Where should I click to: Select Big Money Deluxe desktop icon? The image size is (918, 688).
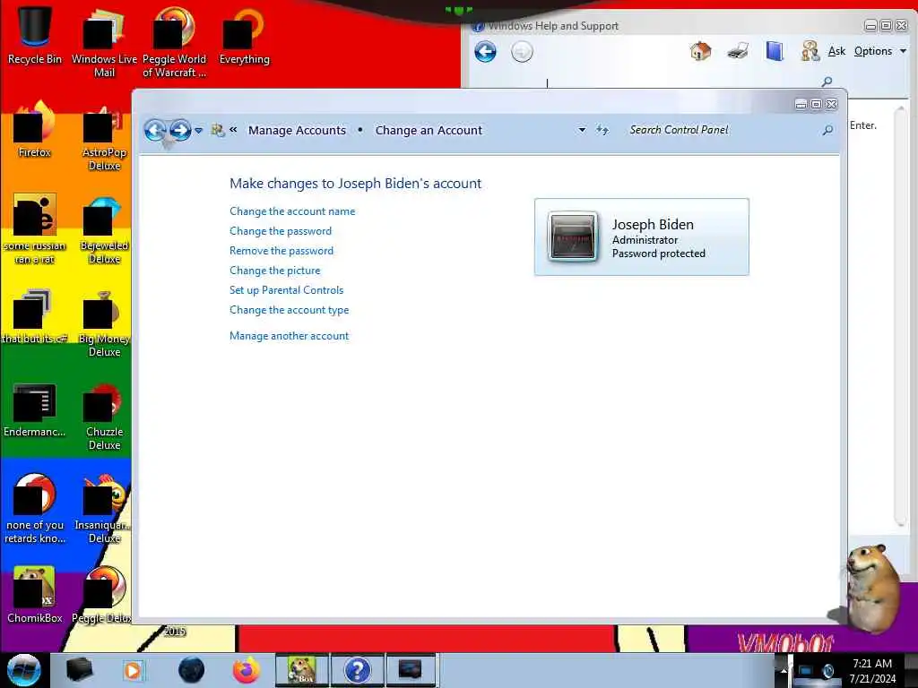pos(104,323)
